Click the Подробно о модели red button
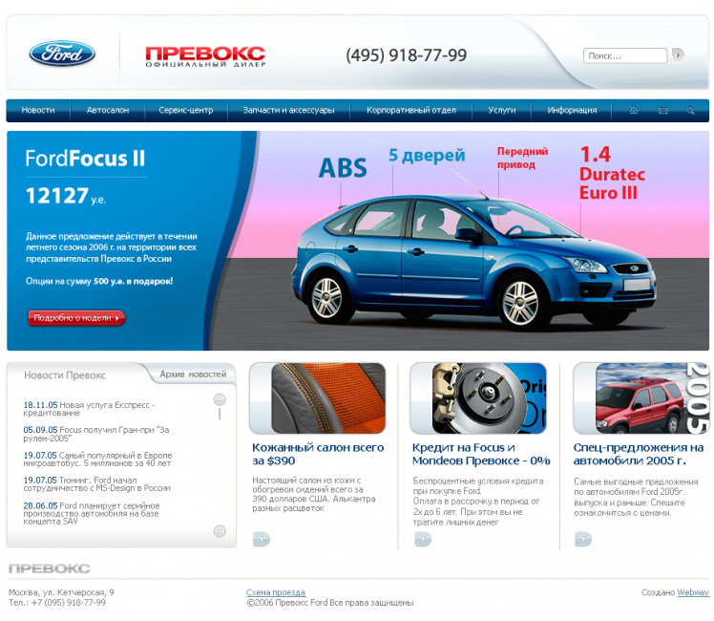This screenshot has height=621, width=714. [x=76, y=318]
